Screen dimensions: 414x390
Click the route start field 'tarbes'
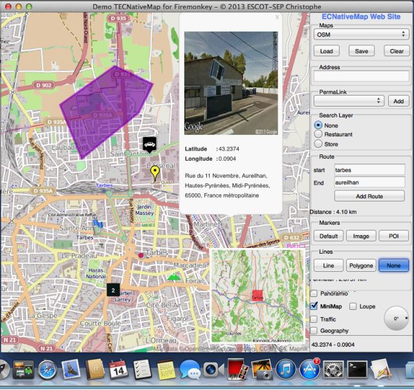coord(369,170)
